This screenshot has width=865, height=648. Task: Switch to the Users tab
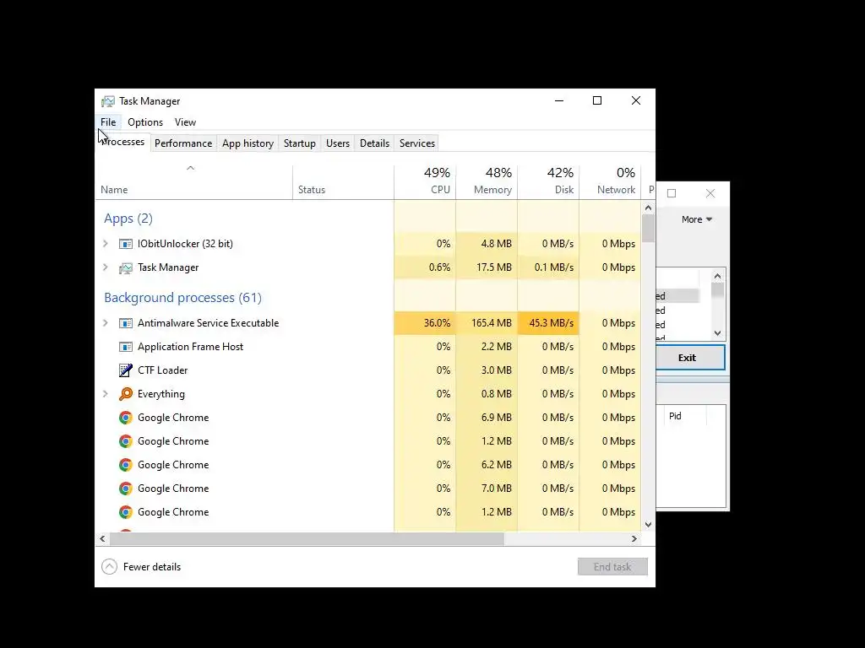tap(338, 143)
